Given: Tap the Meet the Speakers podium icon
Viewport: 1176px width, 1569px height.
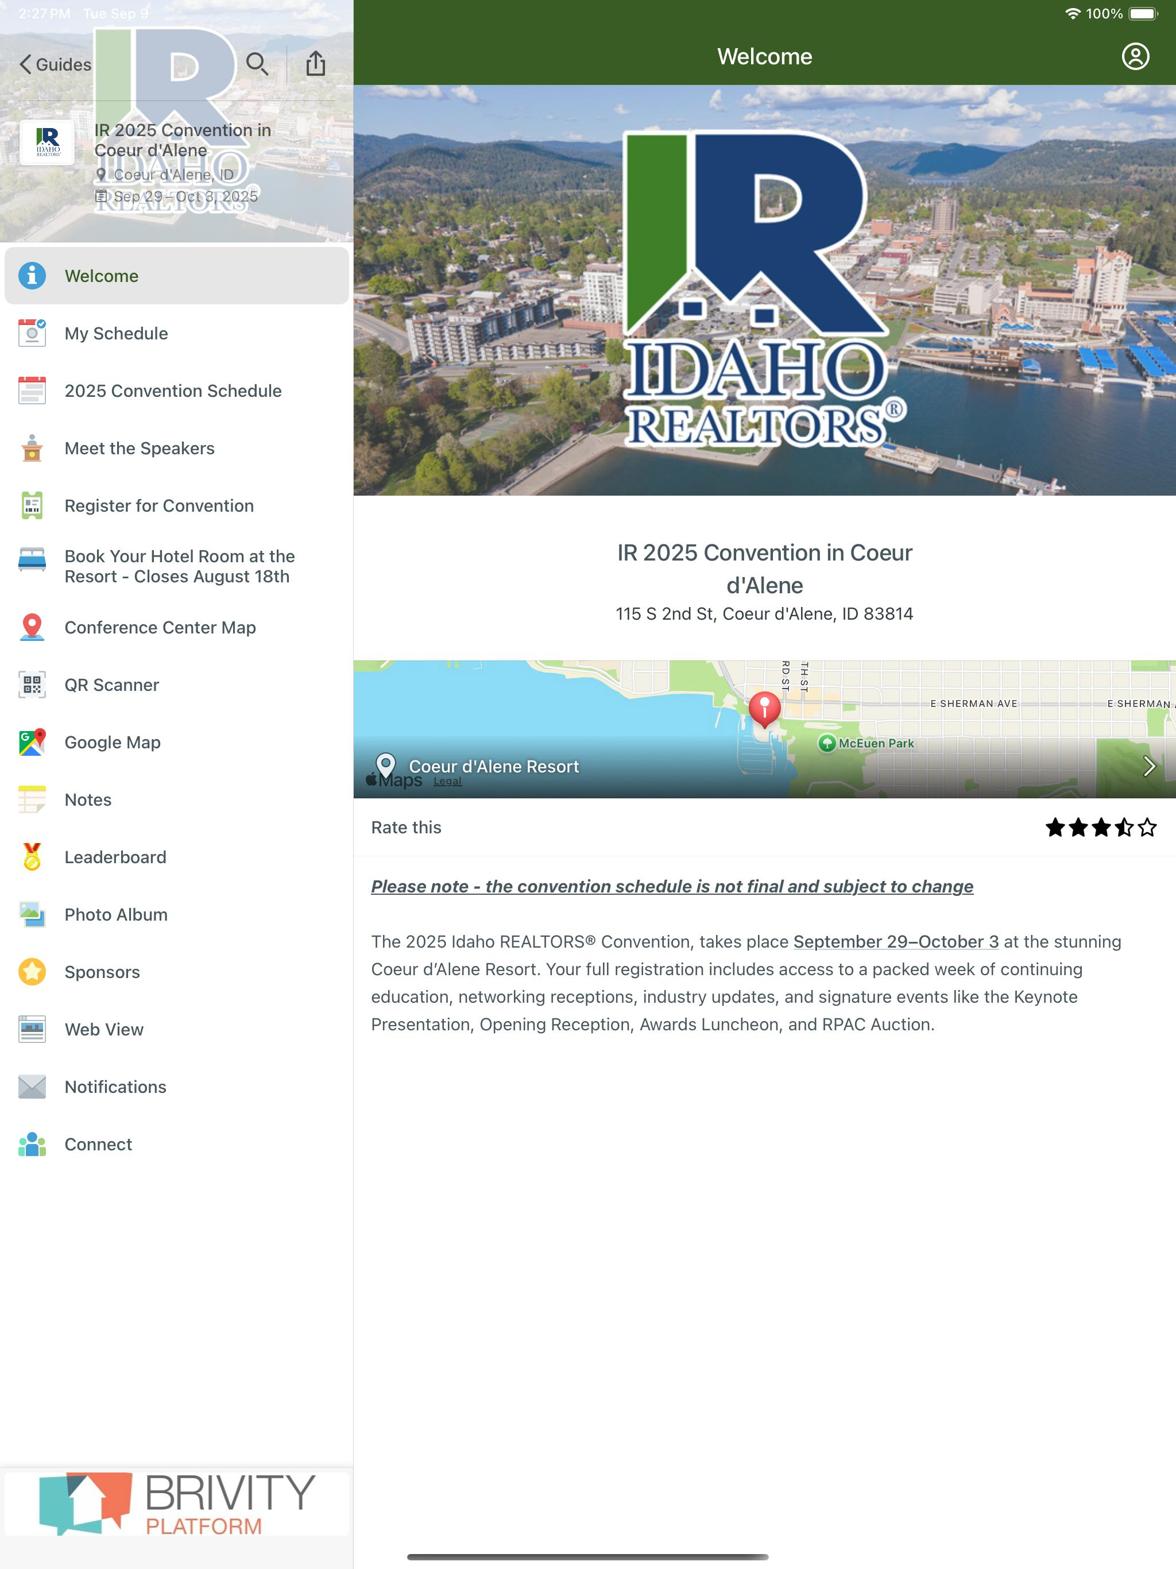Looking at the screenshot, I should tap(32, 447).
